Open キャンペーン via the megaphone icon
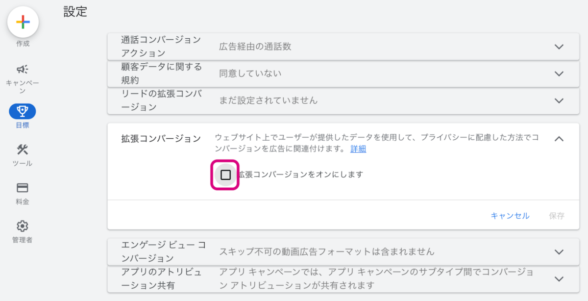Screen dimensions: 588x301 click(23, 69)
